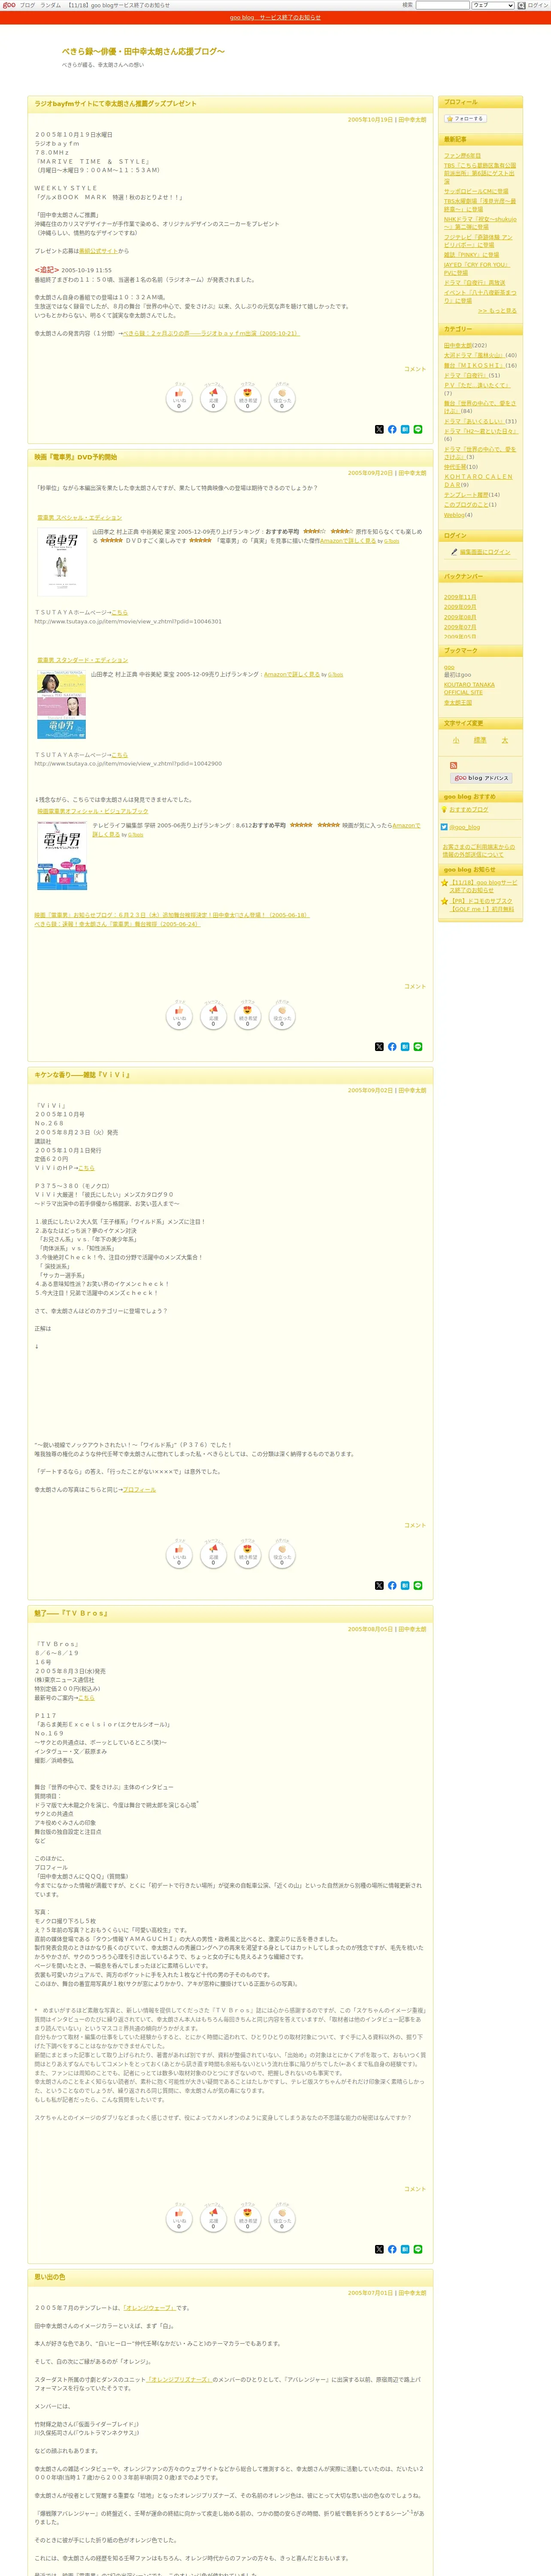Like the ViVi magazine post with いいね

point(179,1555)
